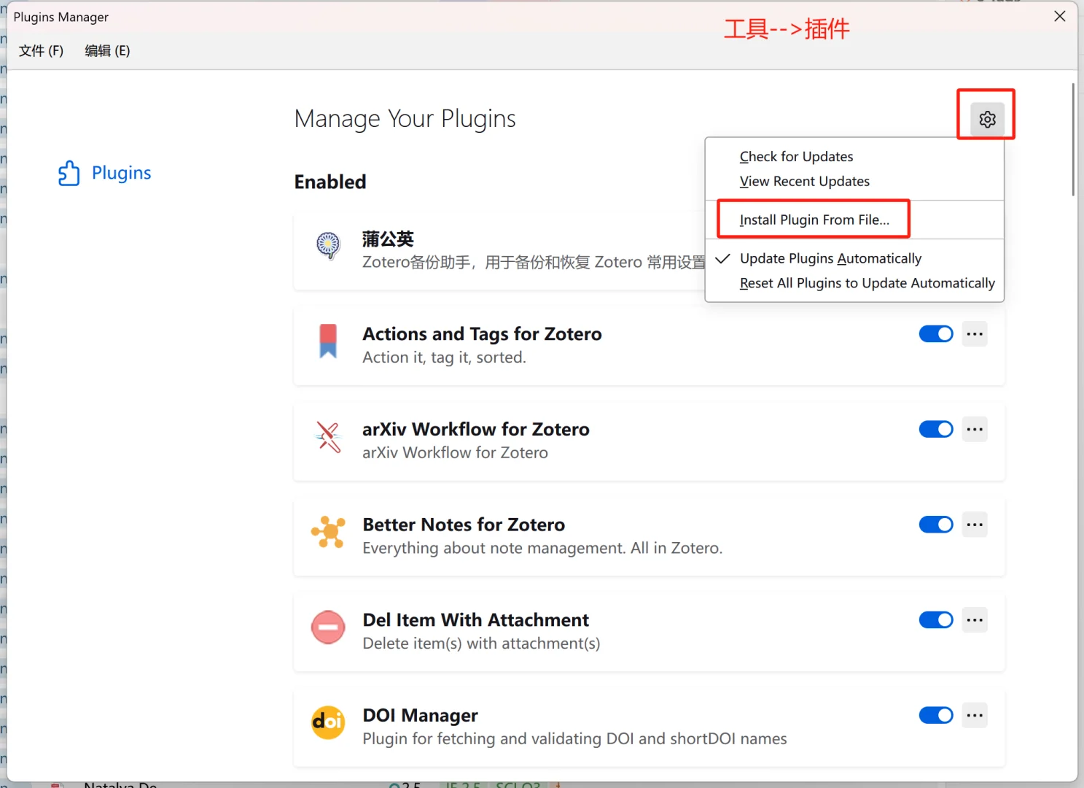Screen dimensions: 1084x788
Task: Select Reset All Plugins to Update Automatically
Action: (854, 283)
